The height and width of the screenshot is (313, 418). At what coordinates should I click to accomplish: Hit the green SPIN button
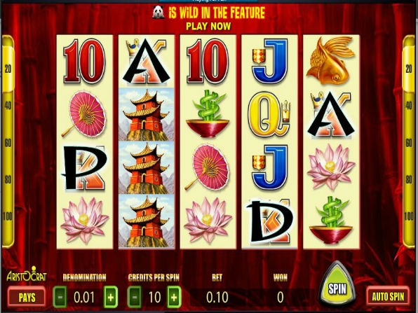coord(337,284)
